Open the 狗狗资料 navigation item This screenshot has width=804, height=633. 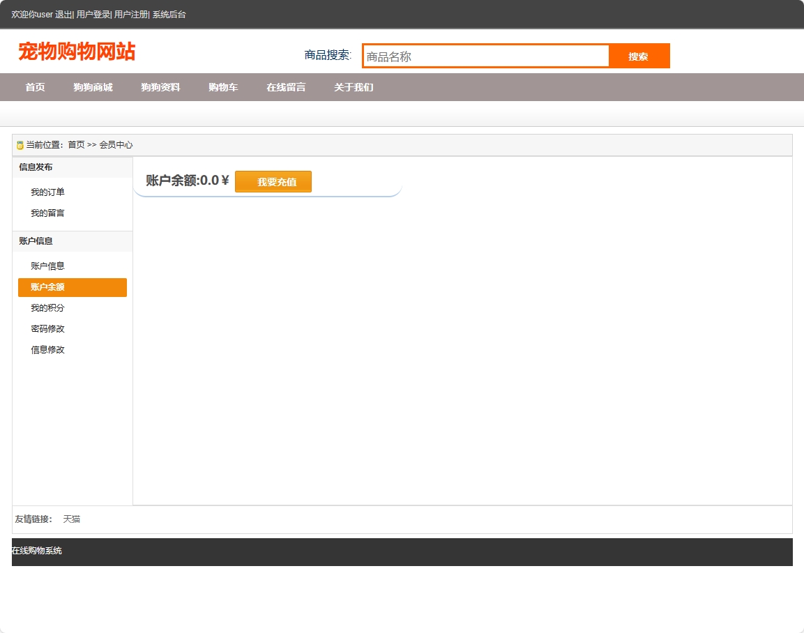coord(160,87)
